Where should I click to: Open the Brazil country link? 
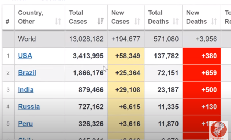pos(27,73)
